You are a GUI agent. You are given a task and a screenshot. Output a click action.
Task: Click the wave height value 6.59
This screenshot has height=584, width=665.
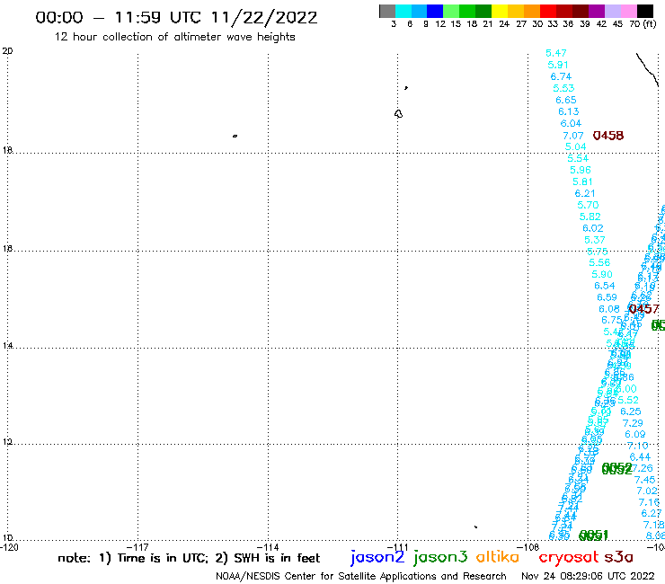(607, 297)
